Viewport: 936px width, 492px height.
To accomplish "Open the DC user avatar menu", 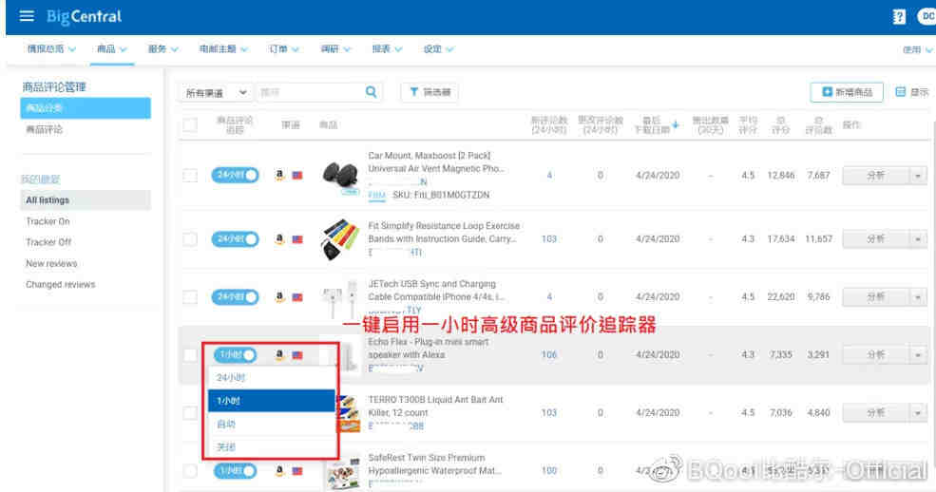I will 926,17.
